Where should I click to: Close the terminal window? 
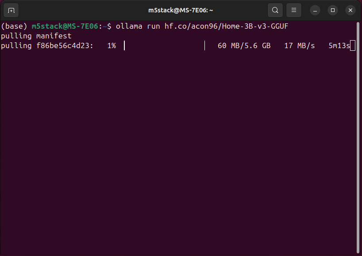[350, 10]
